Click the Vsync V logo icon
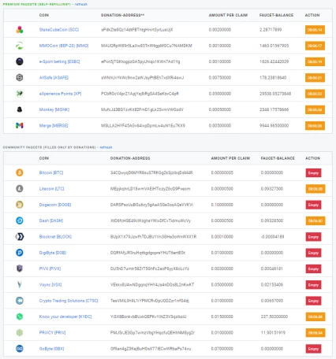This screenshot has width=336, height=359. pos(20,285)
